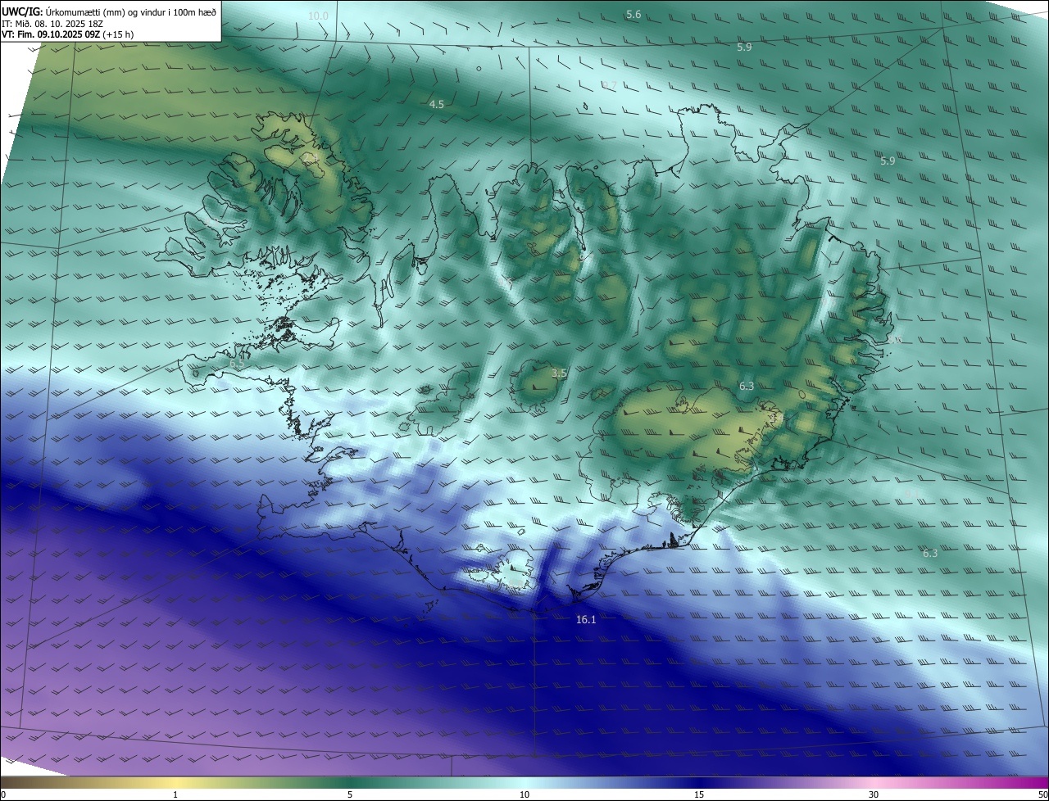
Task: Pick the dark navy colorbar segment near 15
Action: (699, 783)
